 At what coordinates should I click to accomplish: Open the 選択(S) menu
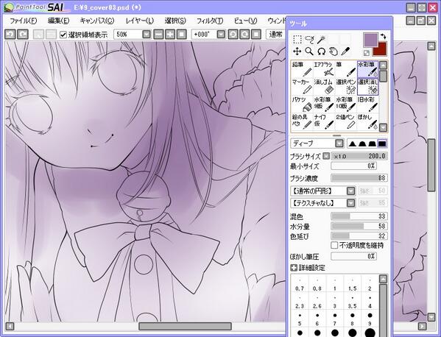click(175, 21)
